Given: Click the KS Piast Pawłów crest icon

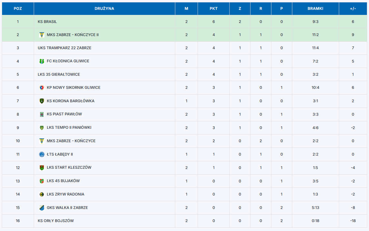Looking at the screenshot, I should pos(42,114).
